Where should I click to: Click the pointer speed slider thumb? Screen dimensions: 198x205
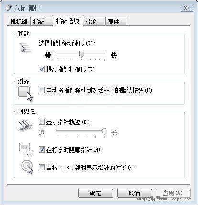pos(81,54)
